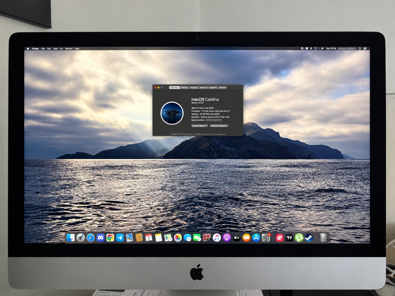Open the Go menu
This screenshot has height=296, width=395.
61,49
